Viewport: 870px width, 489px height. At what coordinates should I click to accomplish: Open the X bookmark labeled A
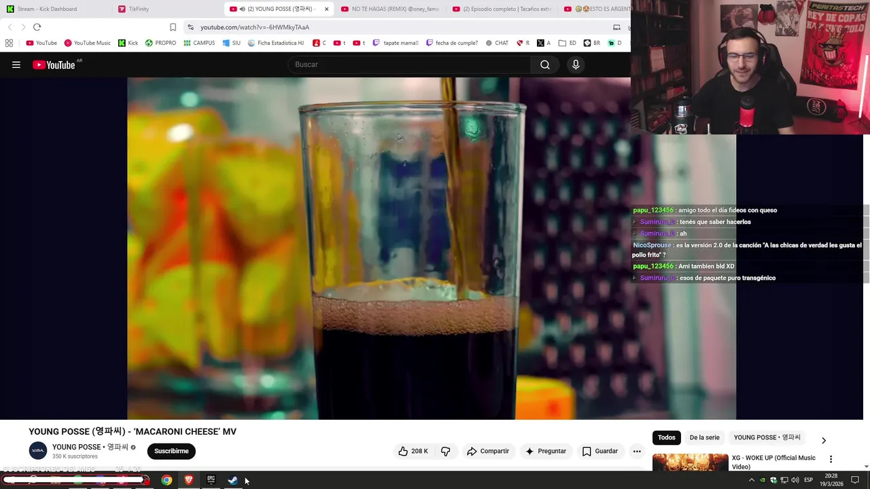tap(544, 43)
